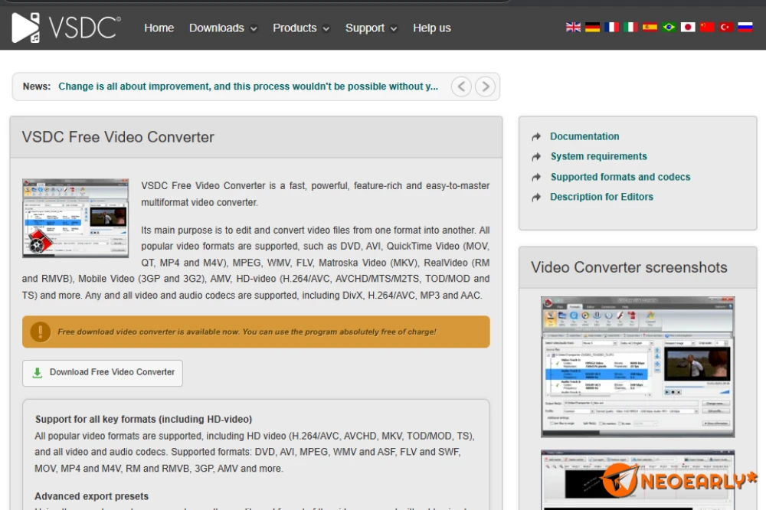Open Supported formats and codecs link

point(620,177)
